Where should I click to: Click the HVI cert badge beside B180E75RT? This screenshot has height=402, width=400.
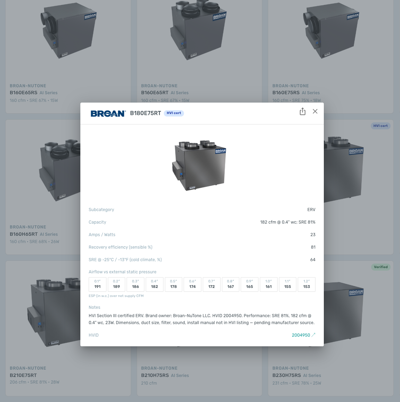pos(174,113)
